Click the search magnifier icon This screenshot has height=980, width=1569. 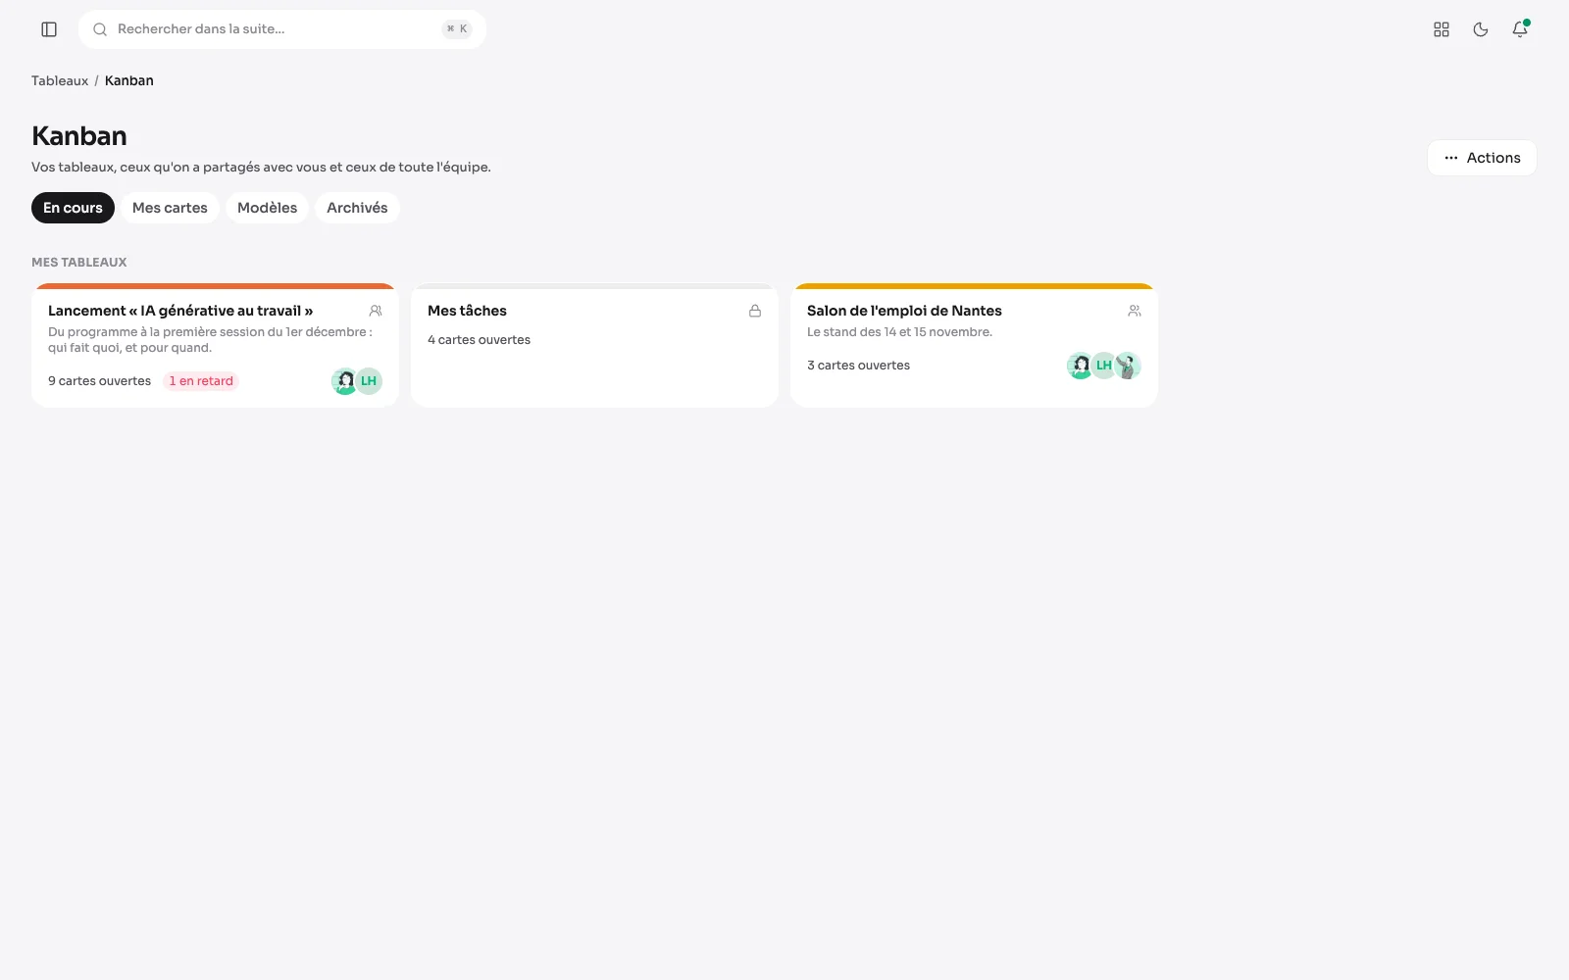pyautogui.click(x=100, y=29)
